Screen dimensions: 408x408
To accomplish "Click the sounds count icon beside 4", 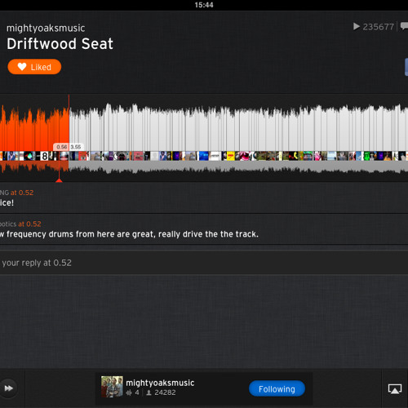I will [x=129, y=392].
